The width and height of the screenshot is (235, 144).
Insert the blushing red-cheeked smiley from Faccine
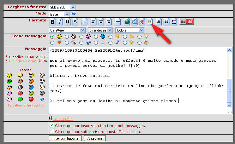(x=42, y=75)
